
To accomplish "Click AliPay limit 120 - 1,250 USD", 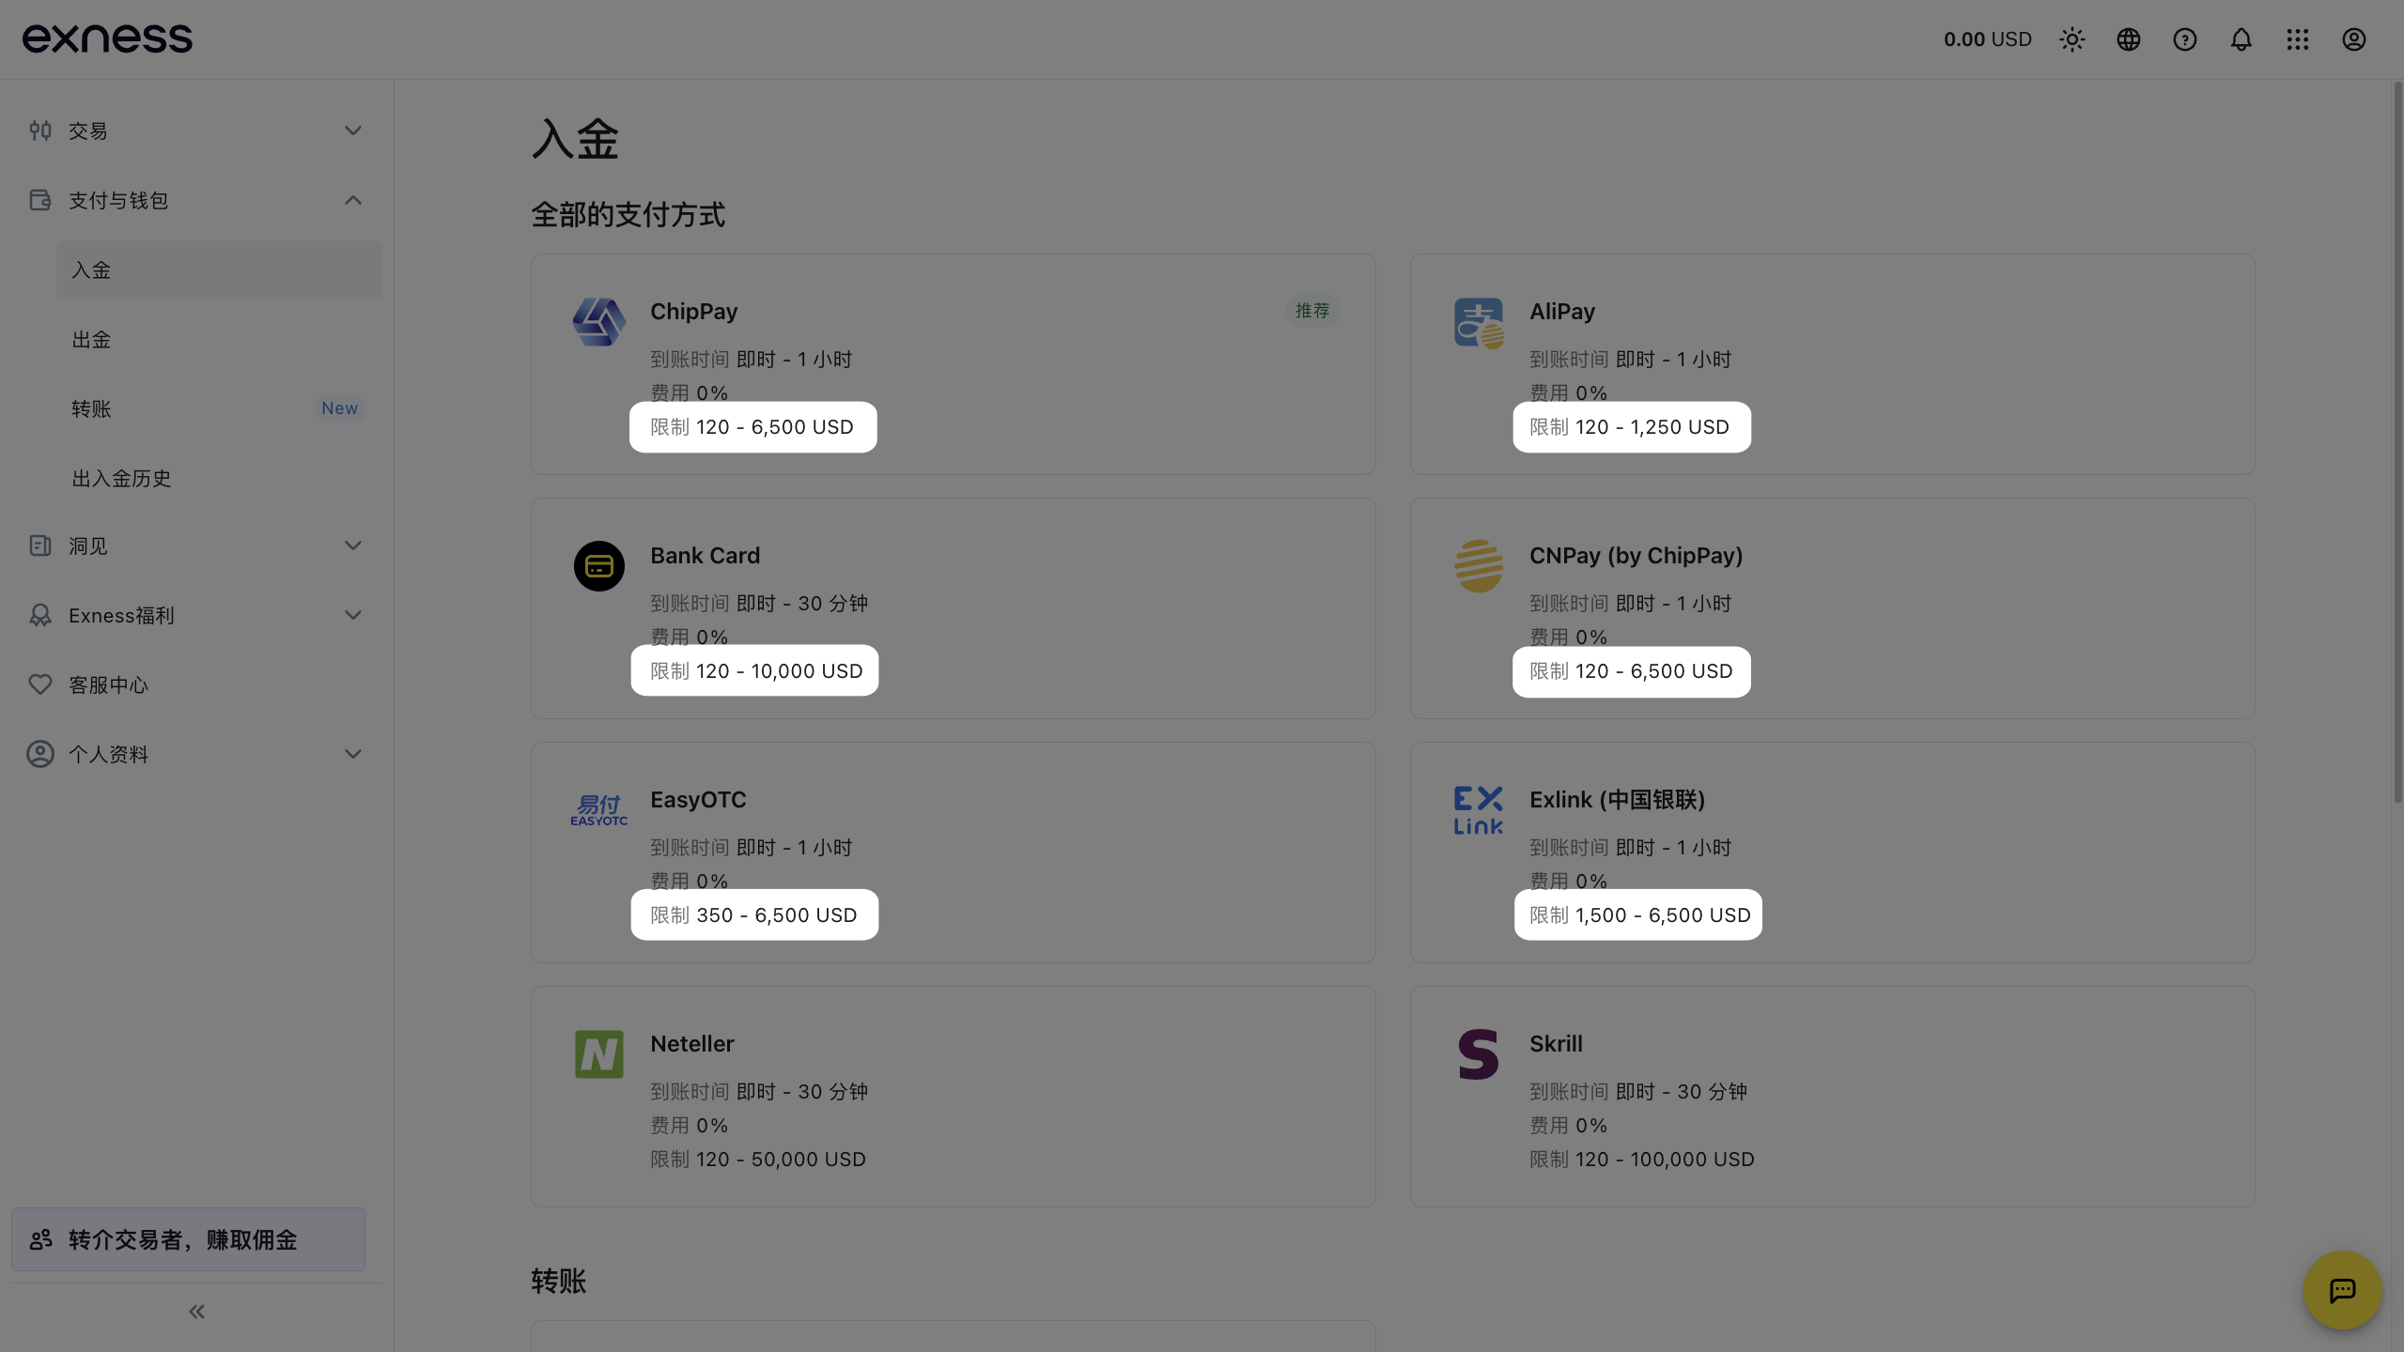I will click(1630, 427).
